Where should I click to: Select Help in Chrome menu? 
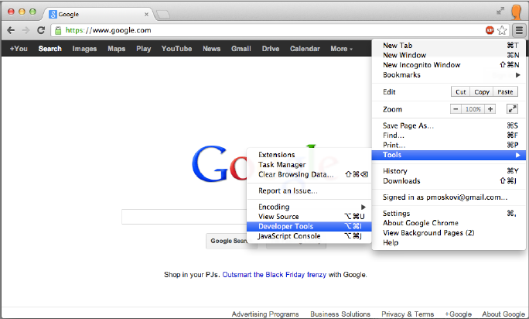pos(449,242)
